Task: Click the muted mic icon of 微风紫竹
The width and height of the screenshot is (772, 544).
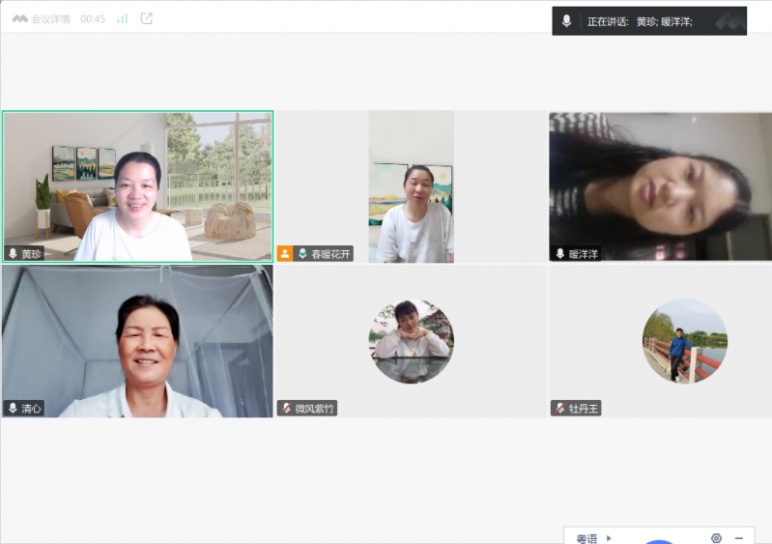Action: pos(286,409)
